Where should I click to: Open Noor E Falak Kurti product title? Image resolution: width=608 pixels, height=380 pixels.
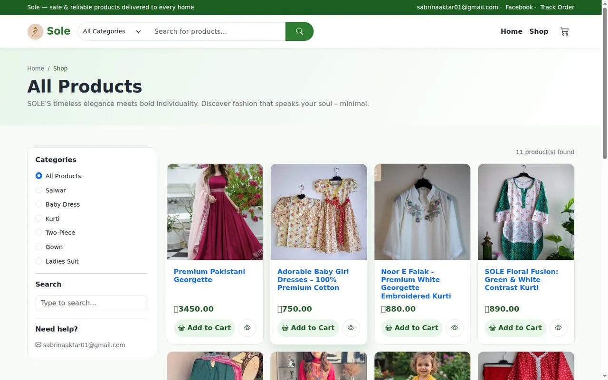tap(416, 284)
